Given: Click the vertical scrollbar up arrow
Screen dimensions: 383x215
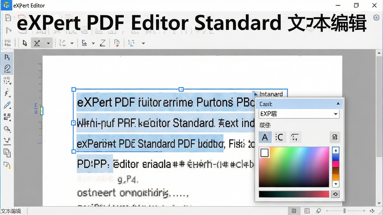Looking at the screenshot, I should pos(379,53).
